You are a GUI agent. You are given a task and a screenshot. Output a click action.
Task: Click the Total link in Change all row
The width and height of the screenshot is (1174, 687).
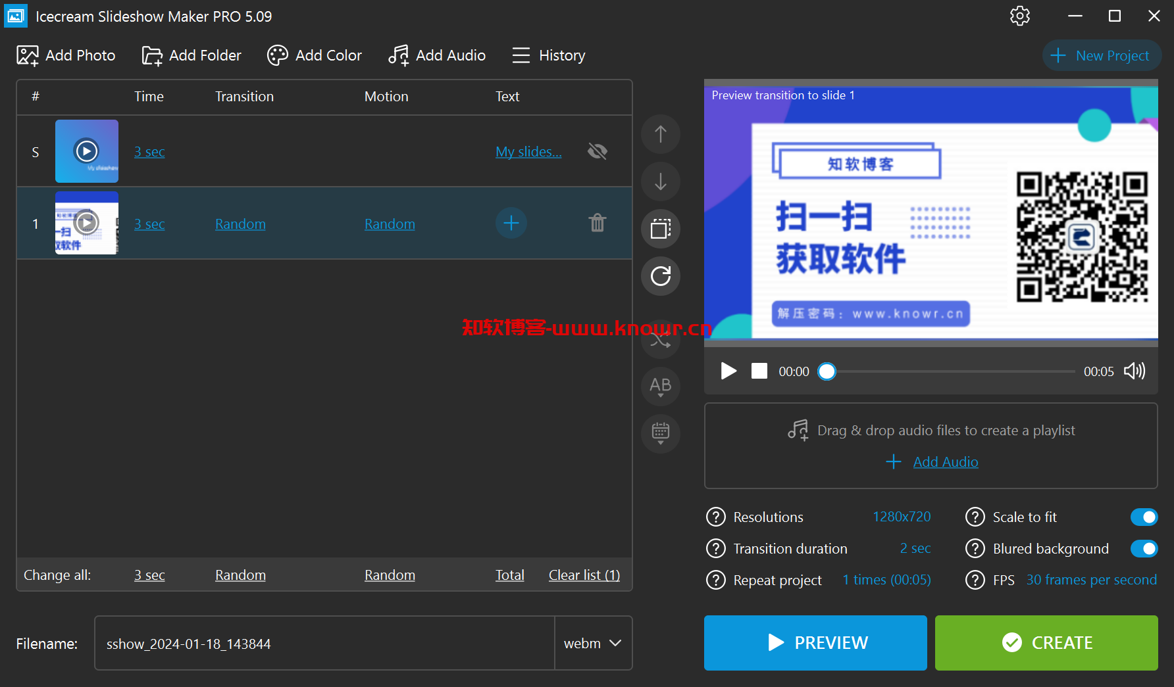(x=510, y=575)
